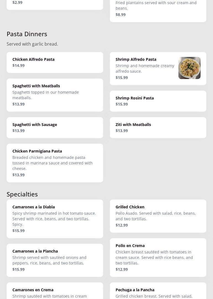Screen dimensions: 213x299
Task: Select the $2.99 item card
Action: pyautogui.click(x=55, y=4)
